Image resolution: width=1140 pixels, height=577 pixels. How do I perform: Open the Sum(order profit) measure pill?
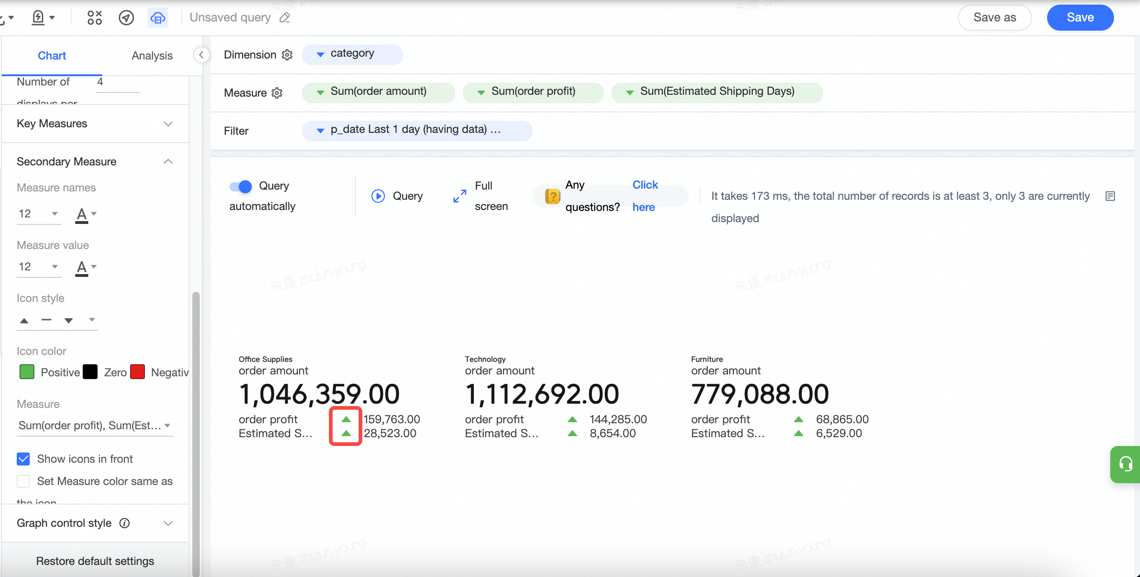point(533,92)
